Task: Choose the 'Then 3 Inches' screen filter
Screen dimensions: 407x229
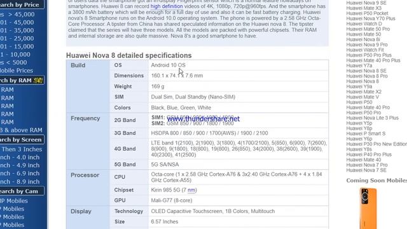Action: [21, 149]
